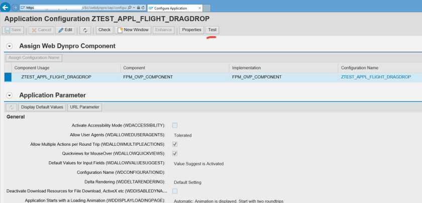
Task: Click the refresh icon in Application Parameter toolbar
Action: point(12,107)
